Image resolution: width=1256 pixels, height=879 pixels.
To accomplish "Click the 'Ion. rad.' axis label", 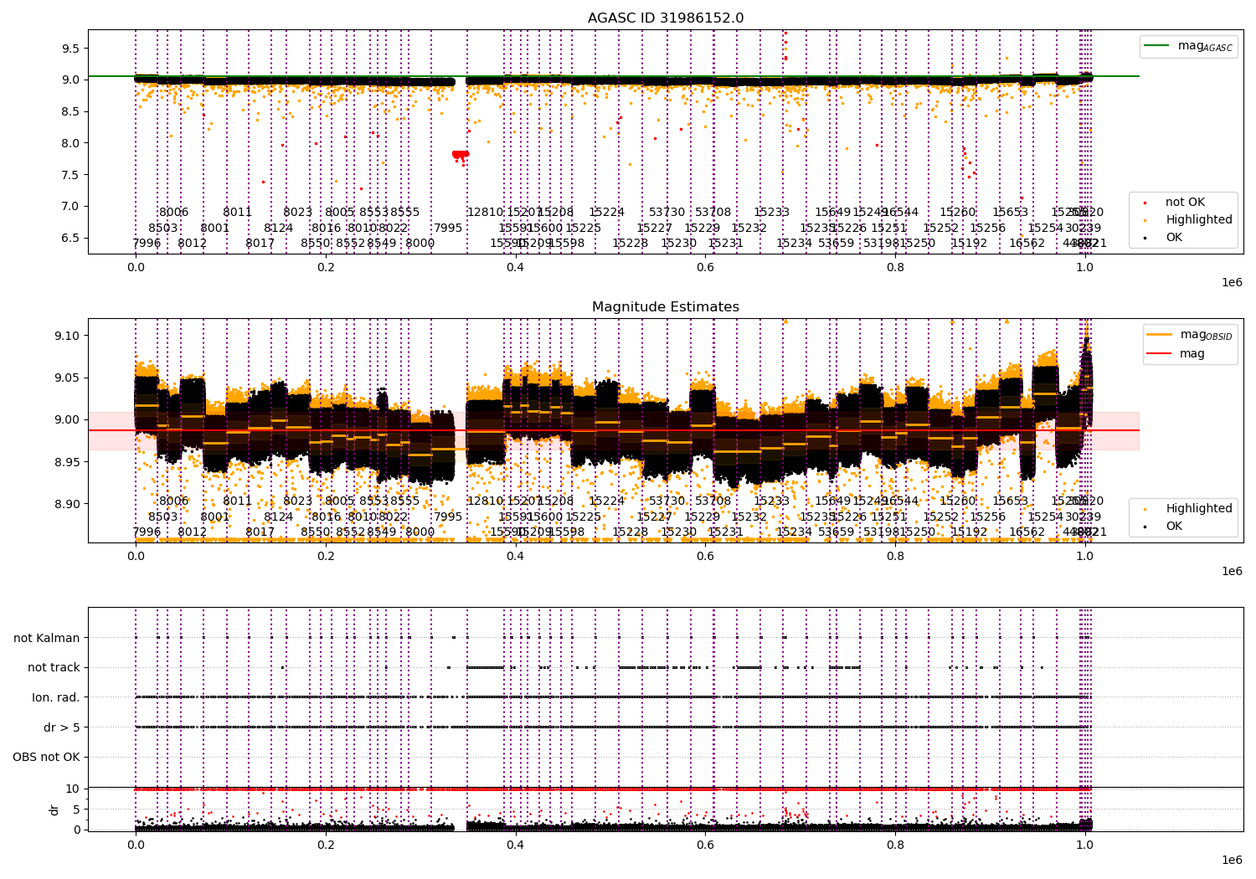I will [x=56, y=697].
